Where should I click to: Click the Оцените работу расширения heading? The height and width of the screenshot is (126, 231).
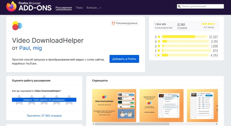pos(31,81)
